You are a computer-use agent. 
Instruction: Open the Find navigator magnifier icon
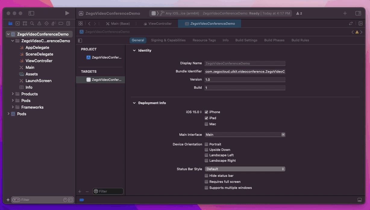tap(32, 23)
